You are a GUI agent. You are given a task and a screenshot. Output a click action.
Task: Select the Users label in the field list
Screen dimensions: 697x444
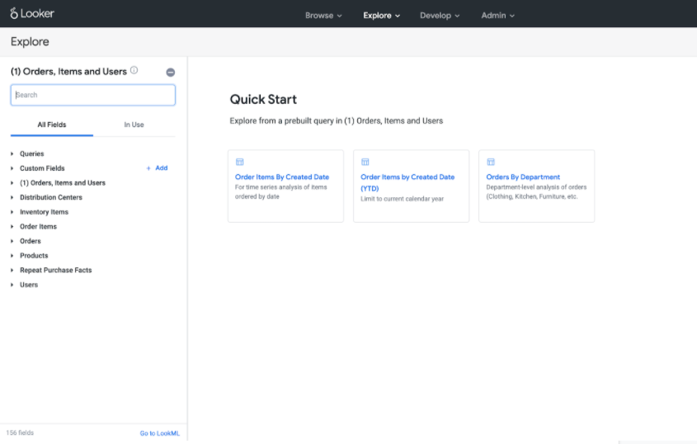click(29, 285)
